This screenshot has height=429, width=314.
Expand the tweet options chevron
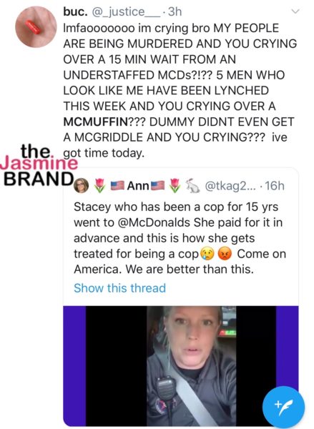(295, 11)
